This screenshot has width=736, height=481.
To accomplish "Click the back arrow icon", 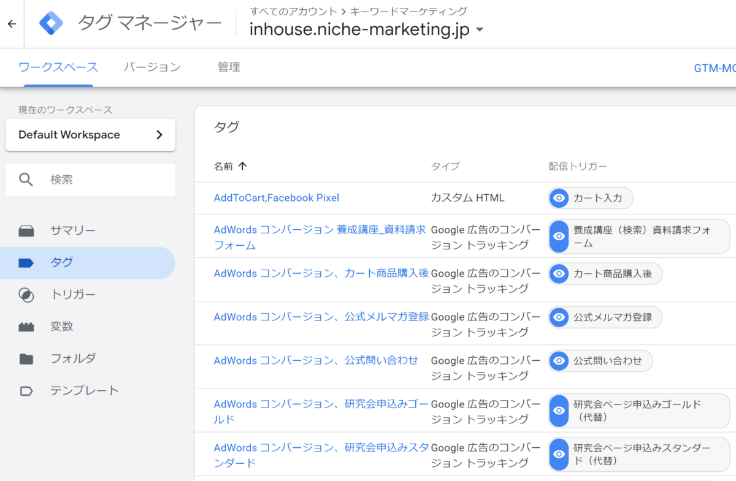I will pyautogui.click(x=12, y=24).
